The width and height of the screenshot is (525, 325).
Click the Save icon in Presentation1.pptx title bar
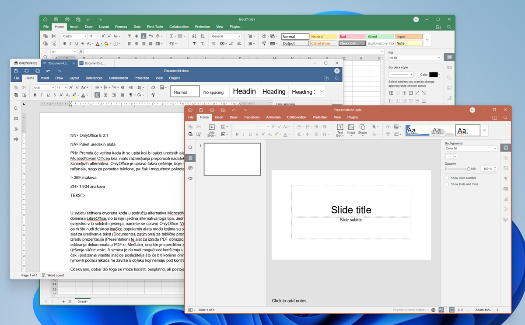(201, 110)
